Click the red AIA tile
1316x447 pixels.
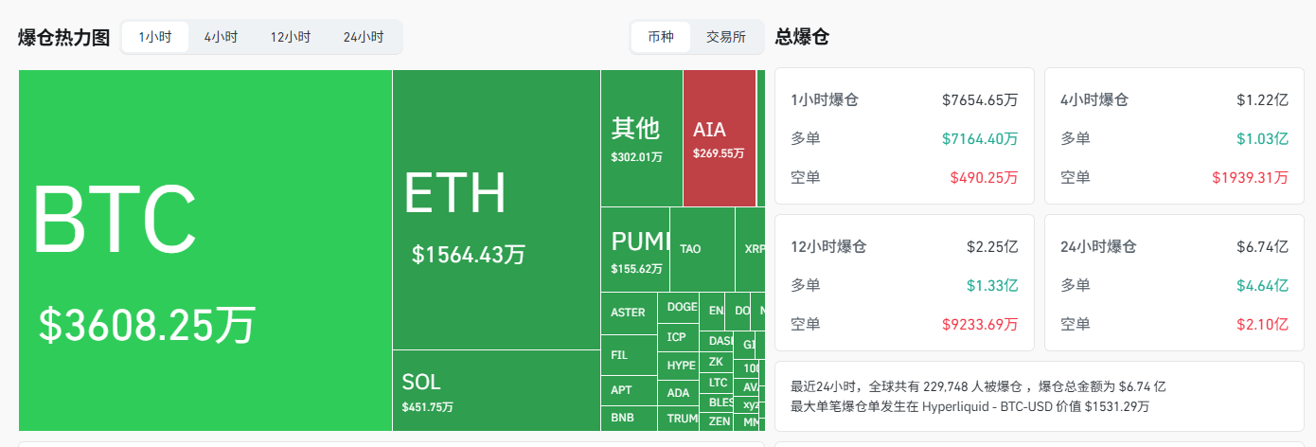tap(719, 138)
